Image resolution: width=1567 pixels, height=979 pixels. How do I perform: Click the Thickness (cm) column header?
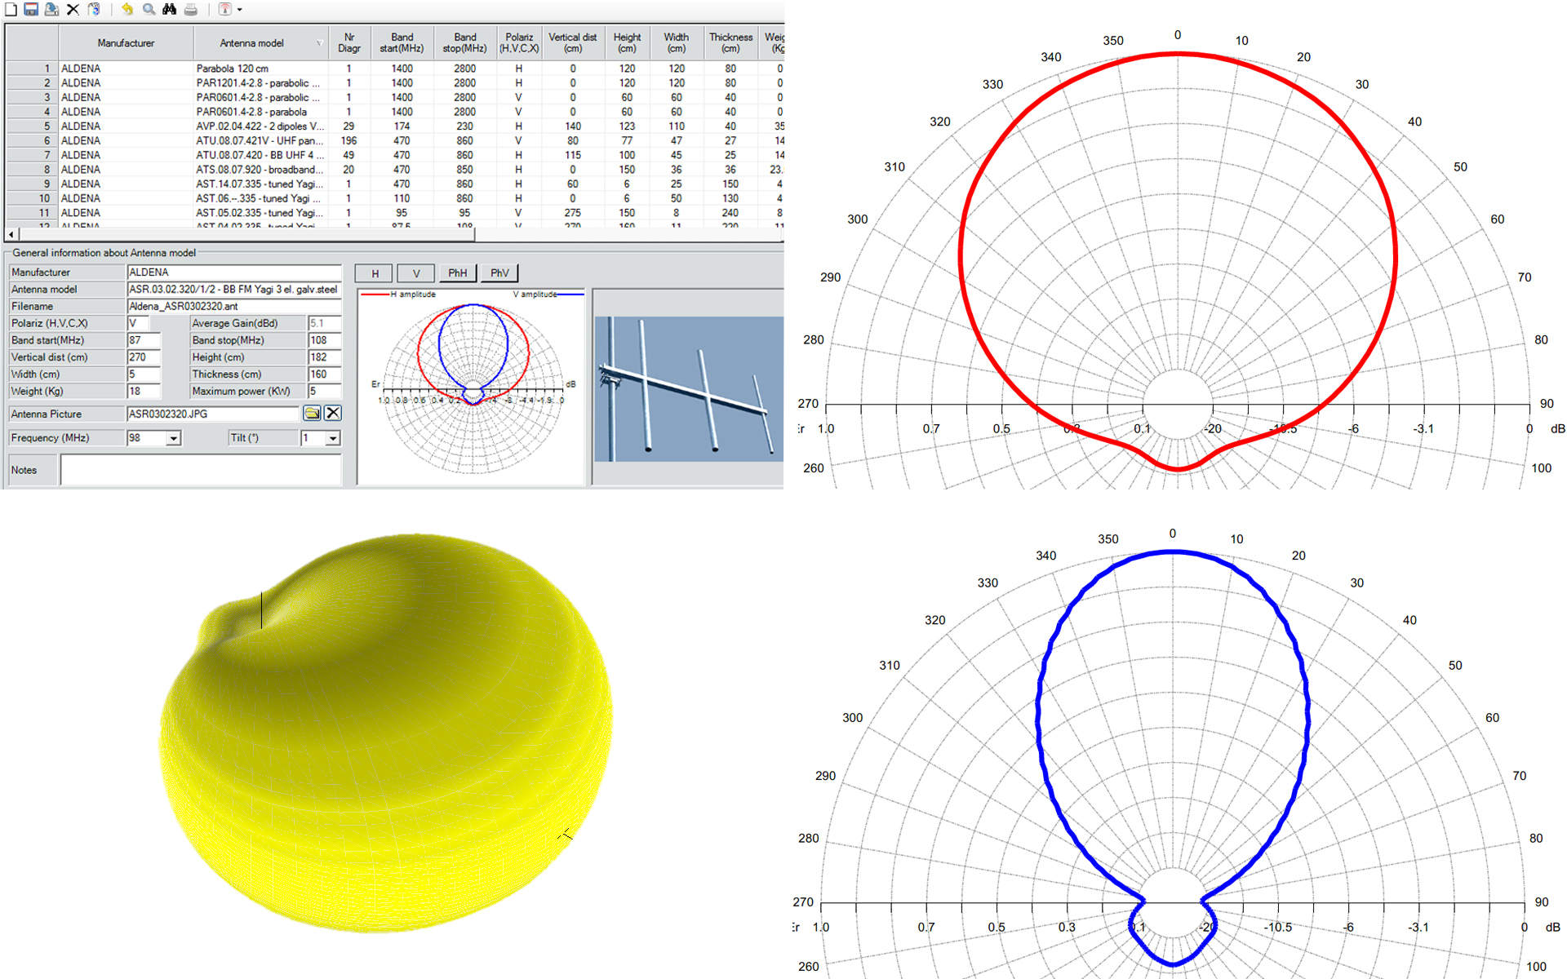(x=730, y=43)
